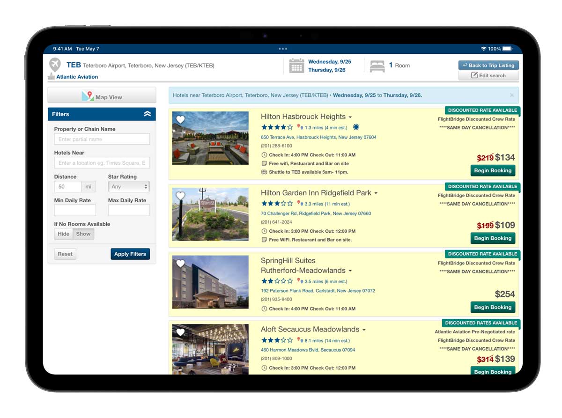Open the Atlantic Aviation link
The width and height of the screenshot is (562, 418).
click(x=77, y=77)
